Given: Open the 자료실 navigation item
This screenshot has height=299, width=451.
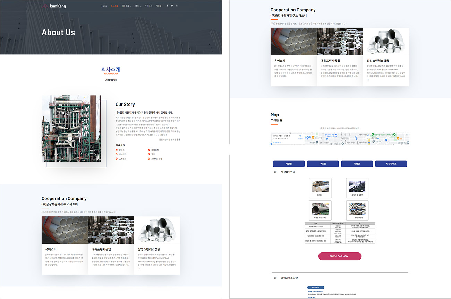Looking at the screenshot, I should click(x=159, y=6).
